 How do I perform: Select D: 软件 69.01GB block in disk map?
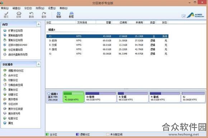[x=100, y=97]
